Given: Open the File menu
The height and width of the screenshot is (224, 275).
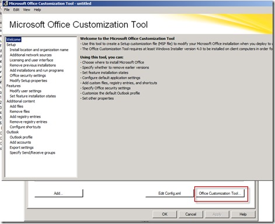Looking at the screenshot, I should (6, 10).
